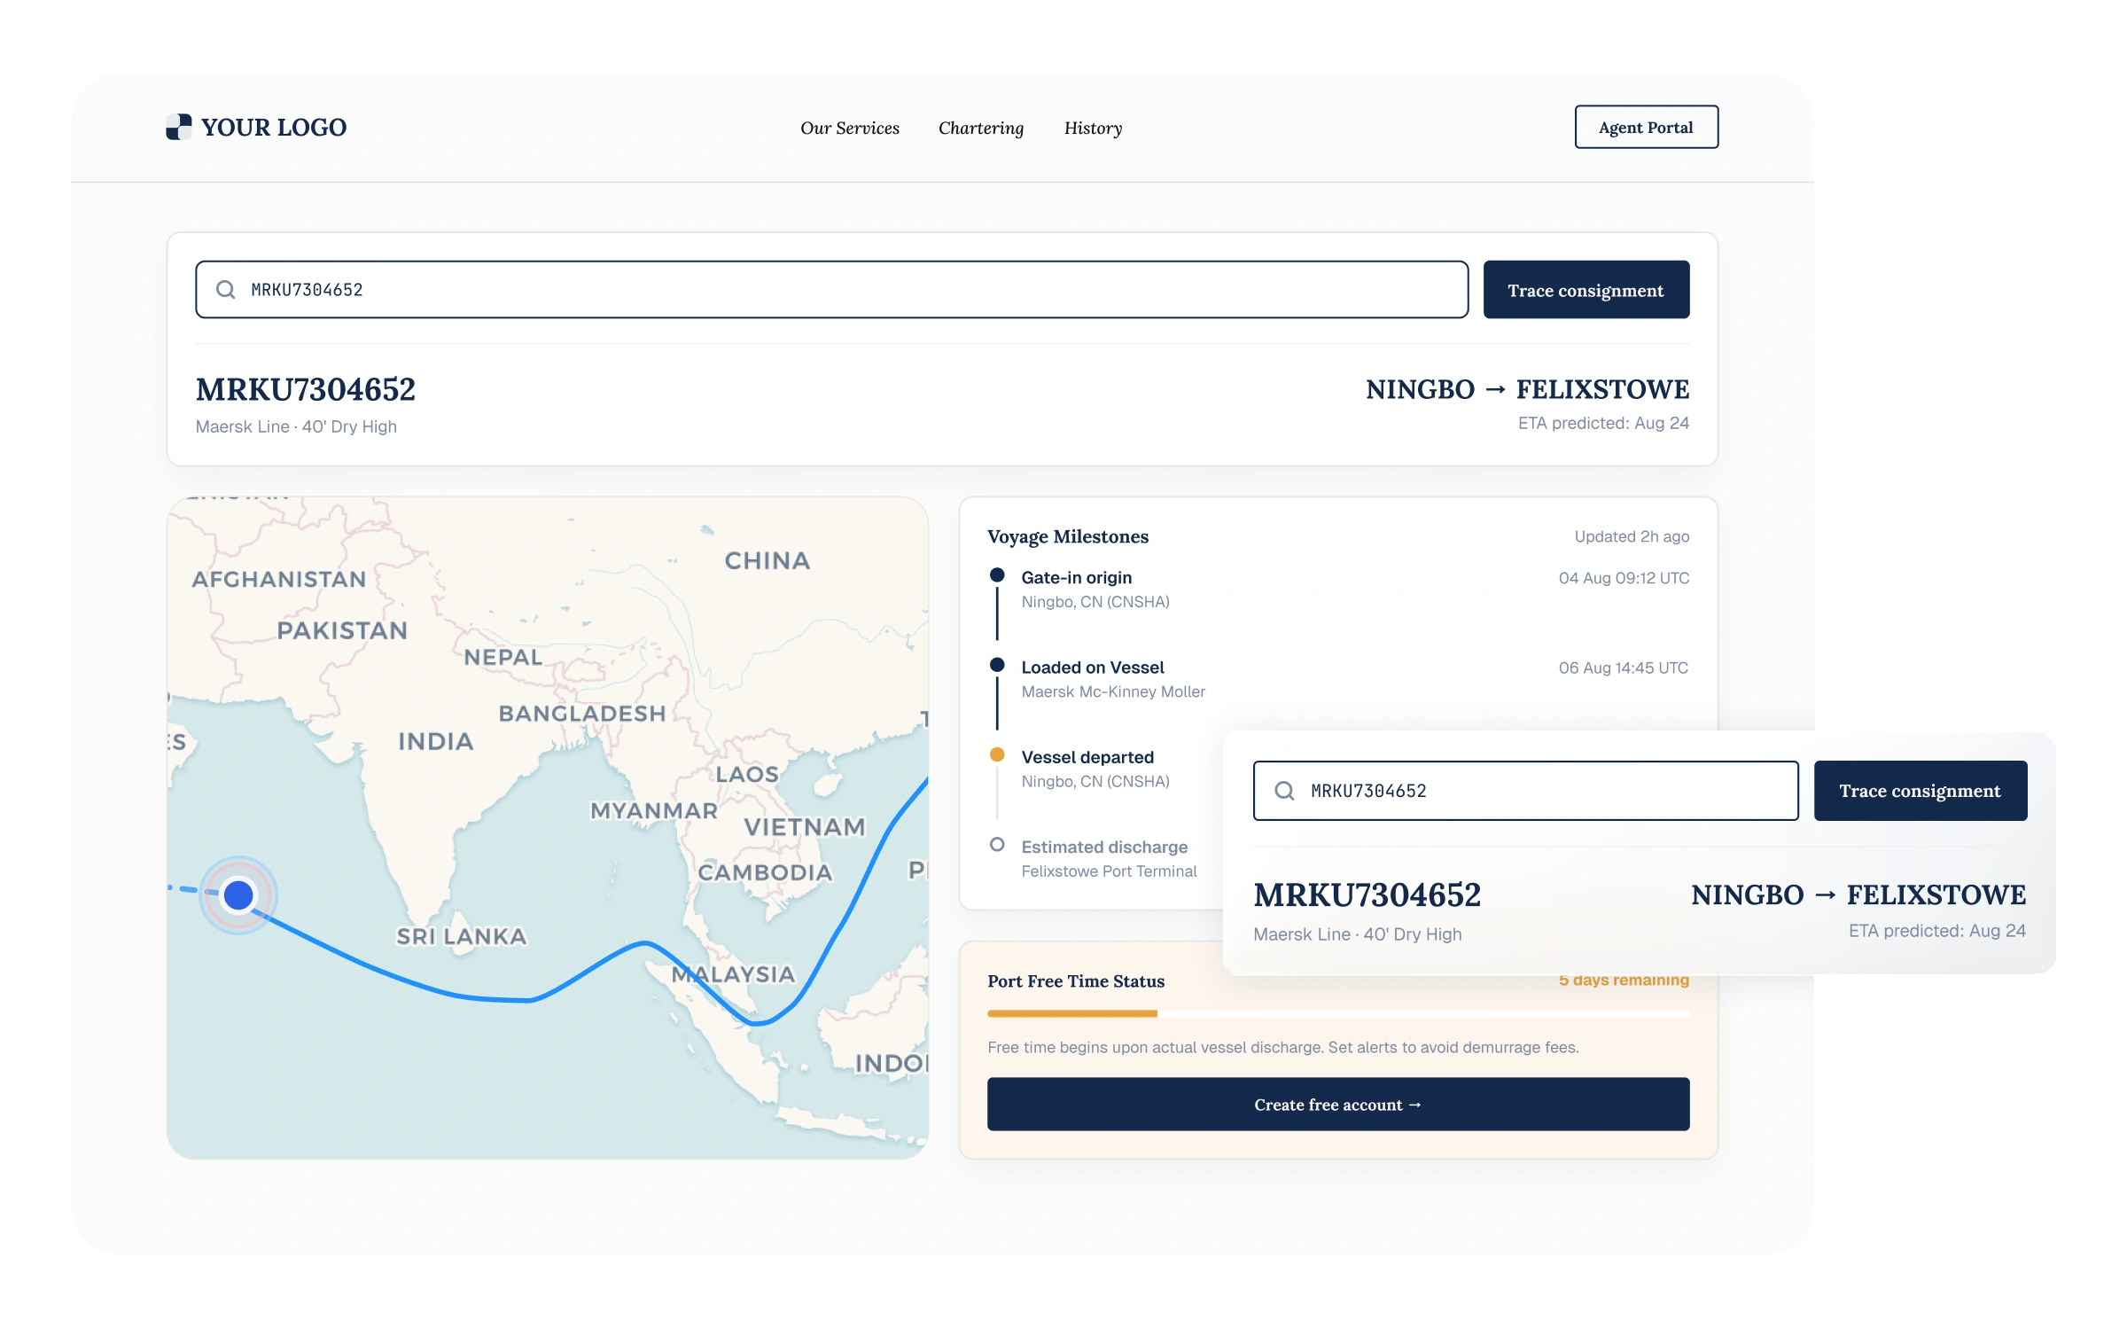The height and width of the screenshot is (1328, 2127).
Task: Click the 04 Aug 09:12 UTC timestamp
Action: (1624, 578)
